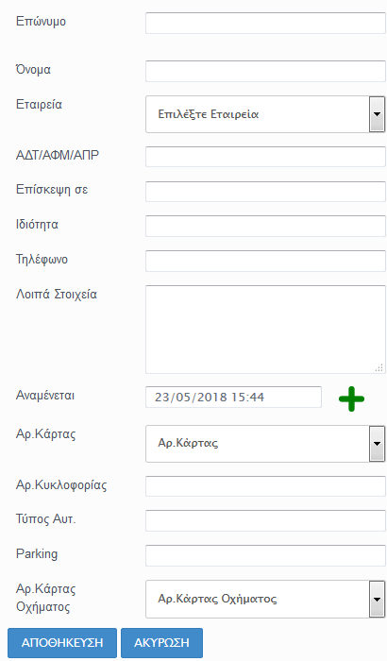Expand the Αρ.Κάρτας dropdown arrow

[377, 444]
